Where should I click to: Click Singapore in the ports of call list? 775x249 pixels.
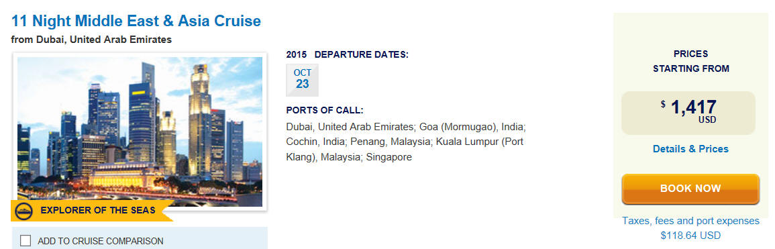coord(389,158)
